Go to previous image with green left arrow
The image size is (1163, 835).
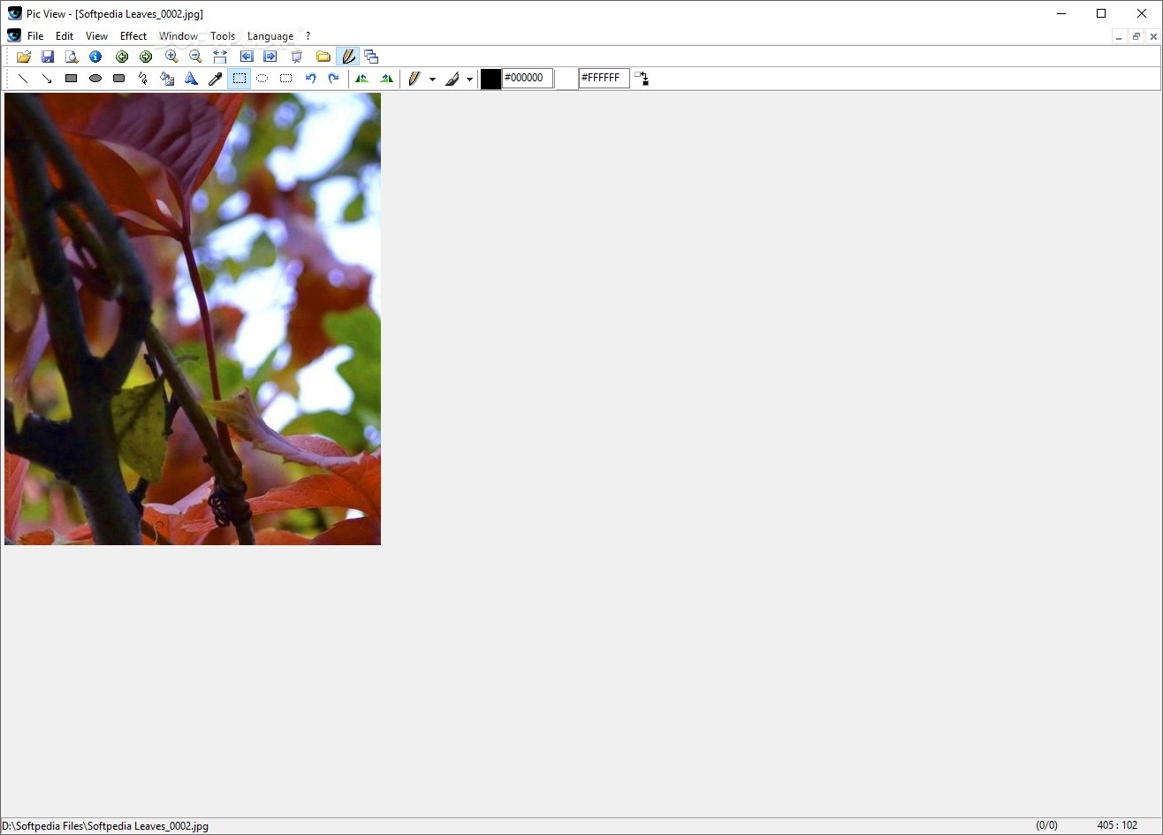(122, 57)
